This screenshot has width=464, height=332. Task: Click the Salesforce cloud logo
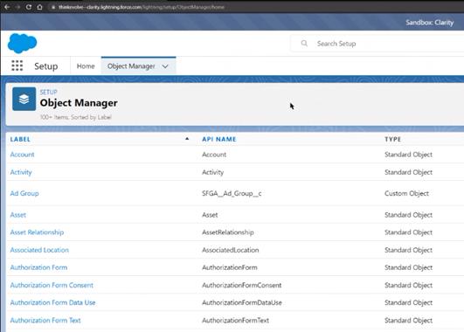(x=22, y=43)
